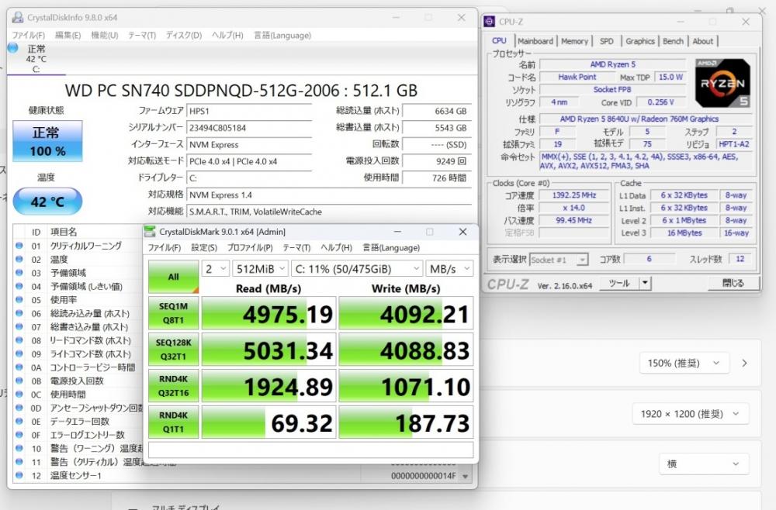Click ツール button in CPU-Z
Viewport: 776px width, 510px height.
coord(619,283)
